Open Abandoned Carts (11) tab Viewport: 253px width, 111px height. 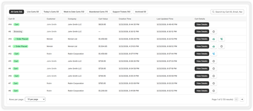point(98,12)
